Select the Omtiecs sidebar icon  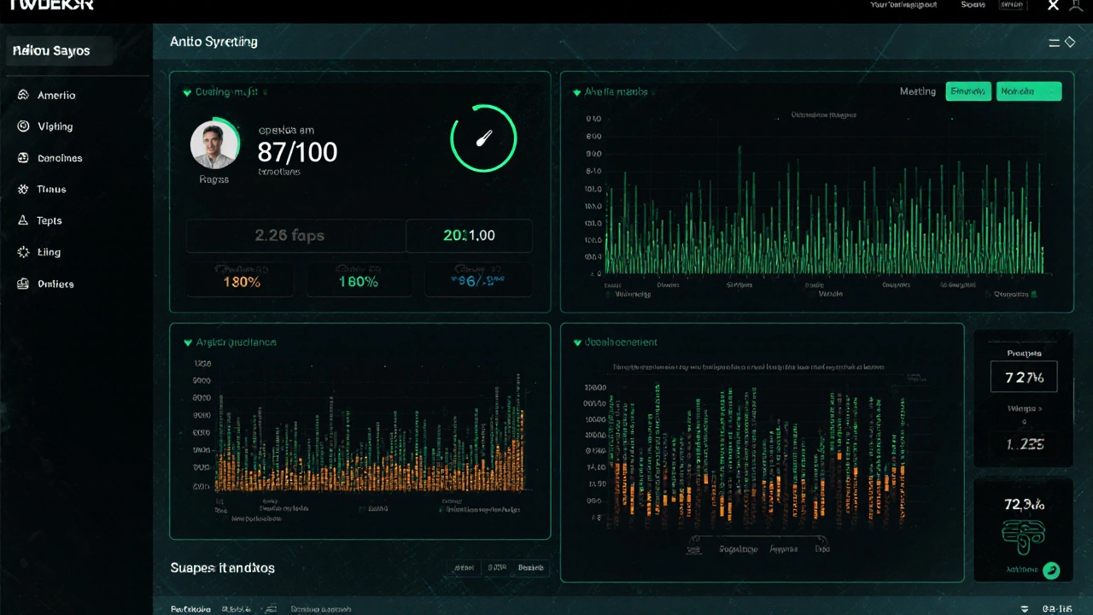point(23,284)
